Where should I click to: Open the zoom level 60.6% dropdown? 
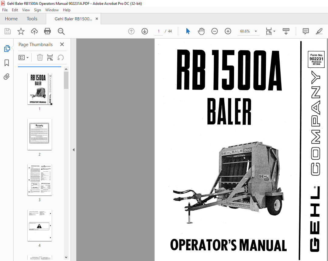(256, 31)
